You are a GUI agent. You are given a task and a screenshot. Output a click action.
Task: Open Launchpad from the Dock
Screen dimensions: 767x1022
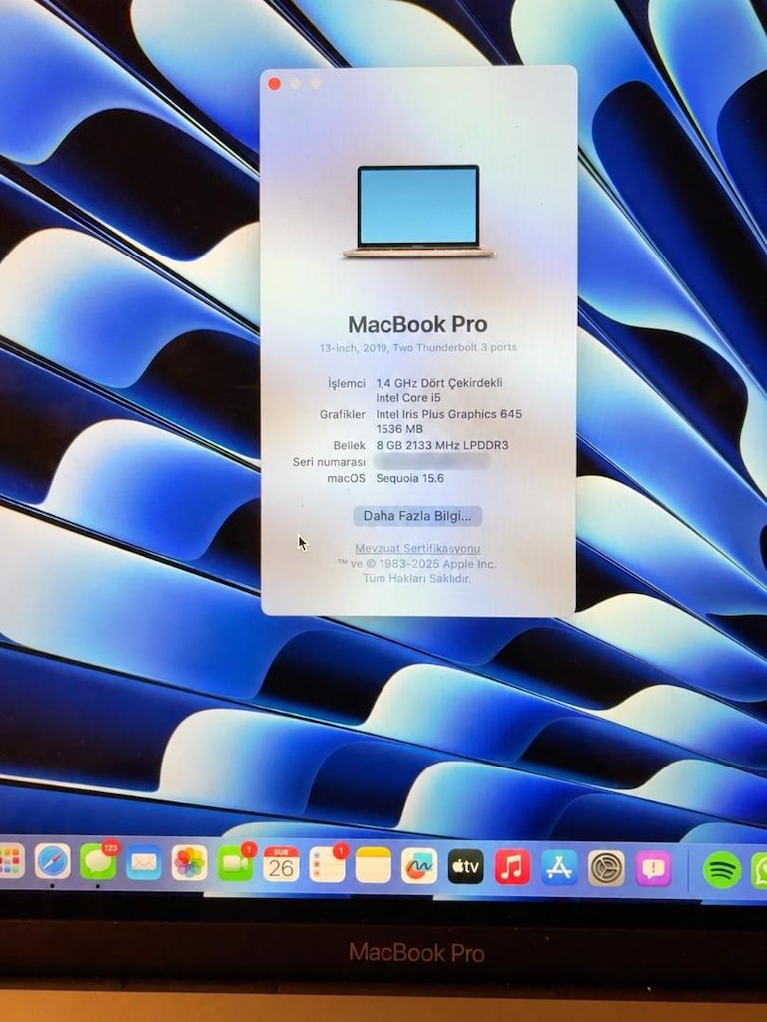pyautogui.click(x=10, y=861)
